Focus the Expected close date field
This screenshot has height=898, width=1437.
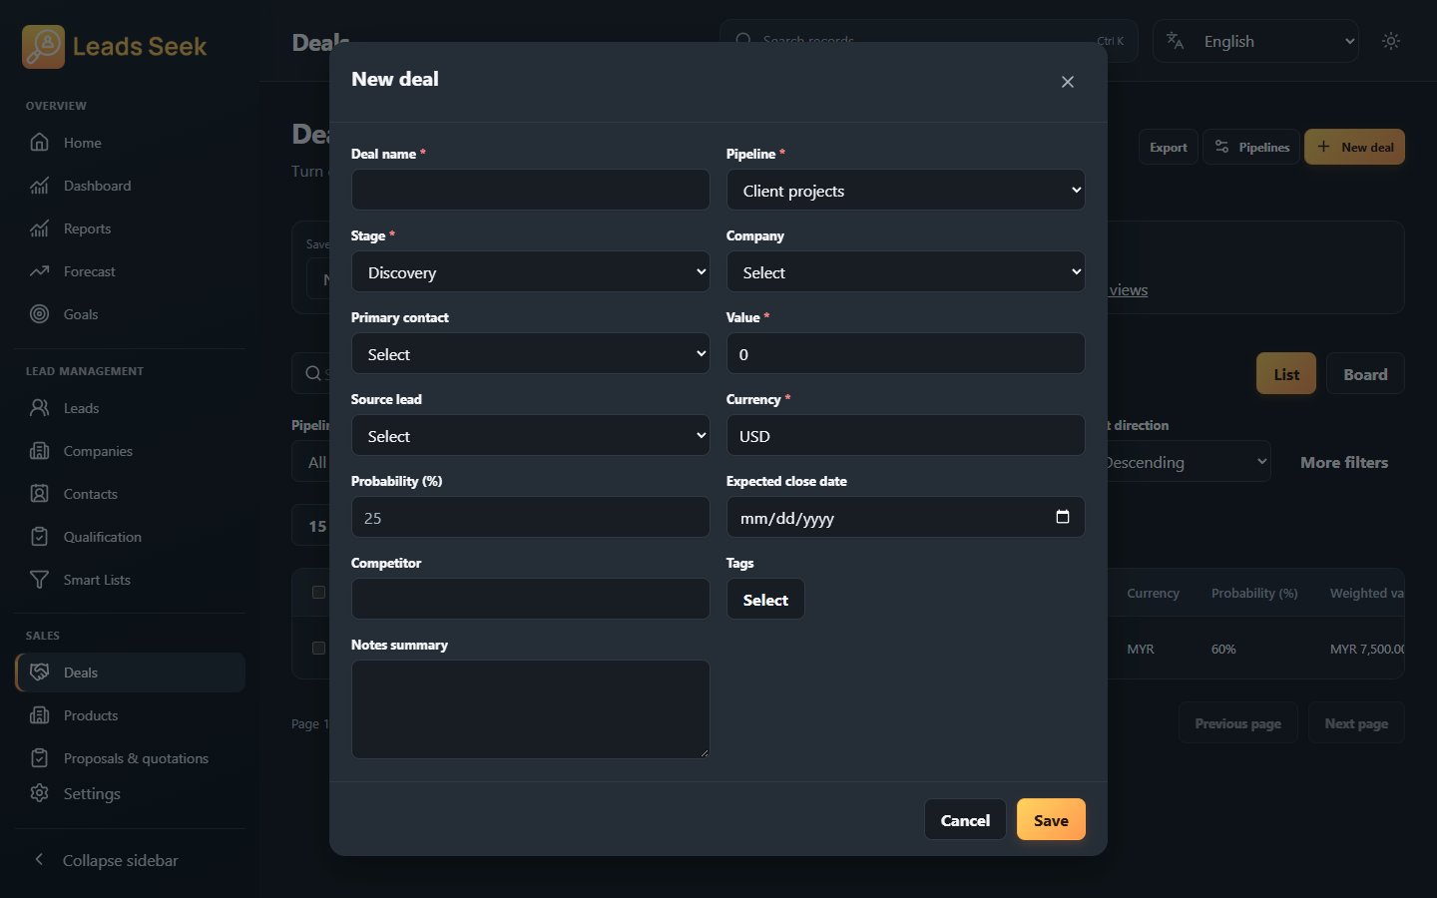coord(906,517)
